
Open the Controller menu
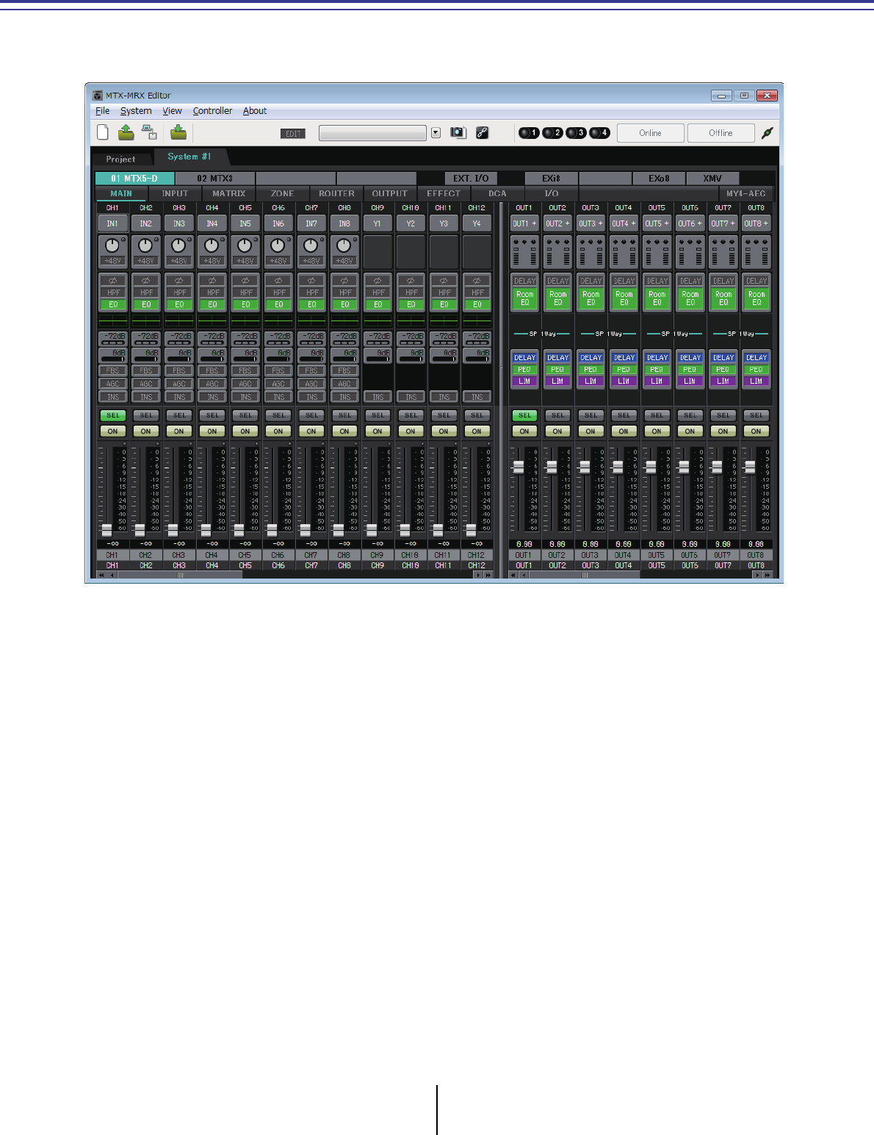[x=212, y=111]
